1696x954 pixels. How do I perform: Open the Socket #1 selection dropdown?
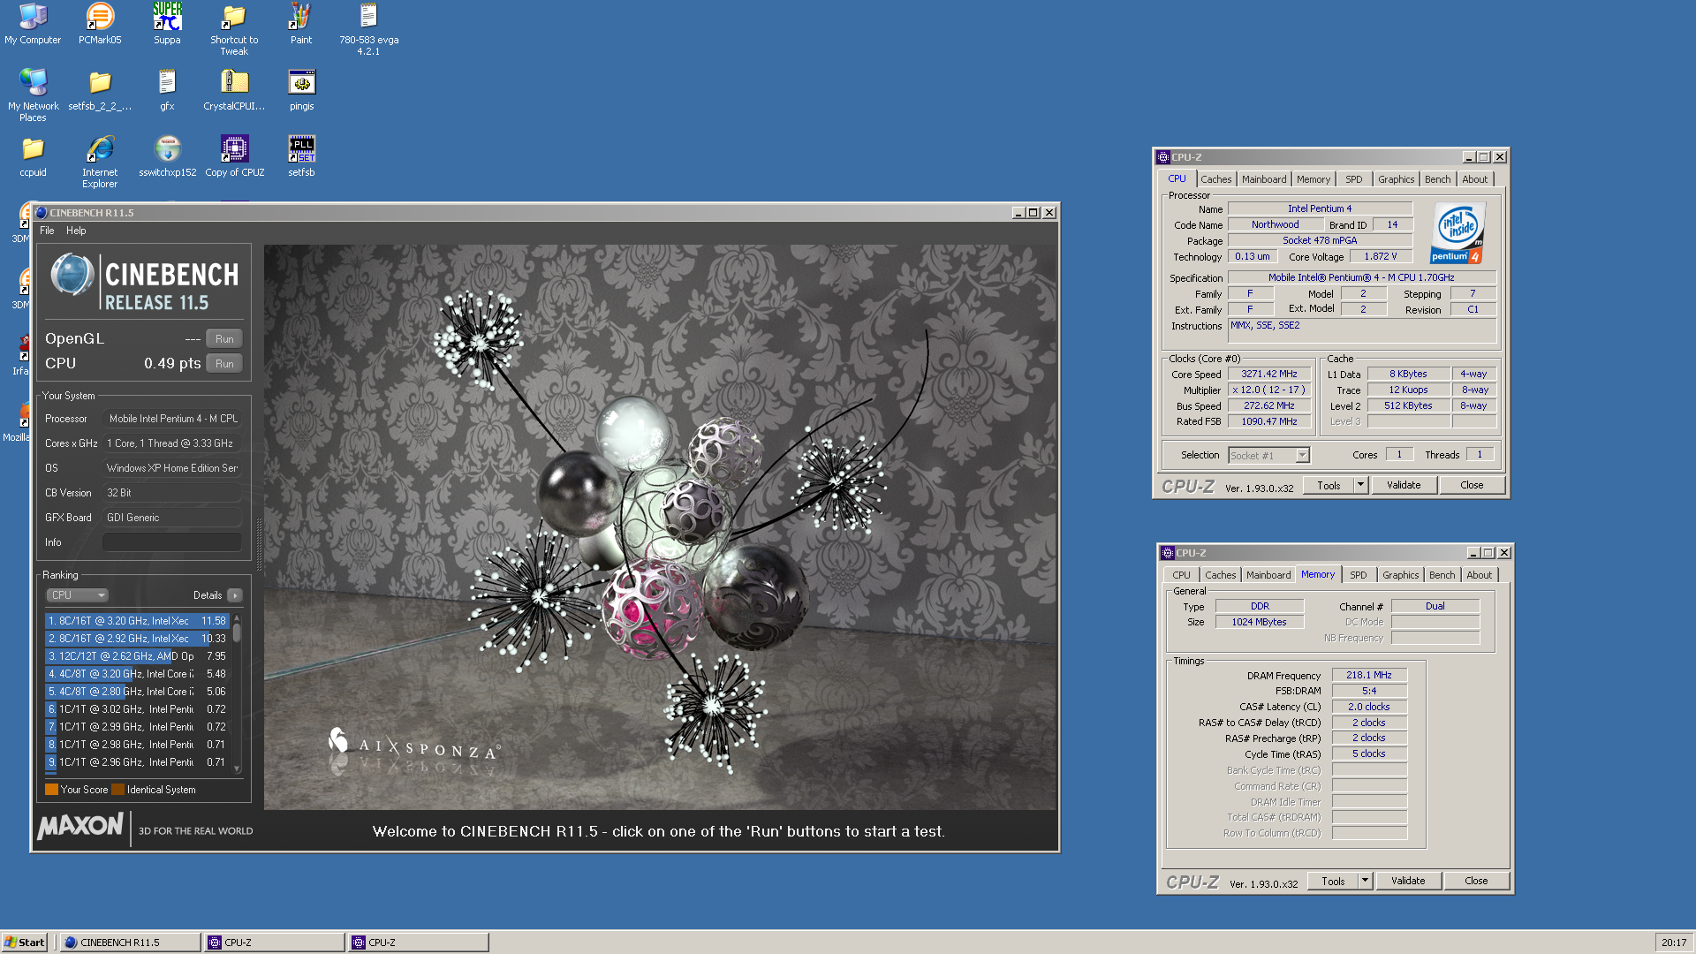pyautogui.click(x=1268, y=456)
